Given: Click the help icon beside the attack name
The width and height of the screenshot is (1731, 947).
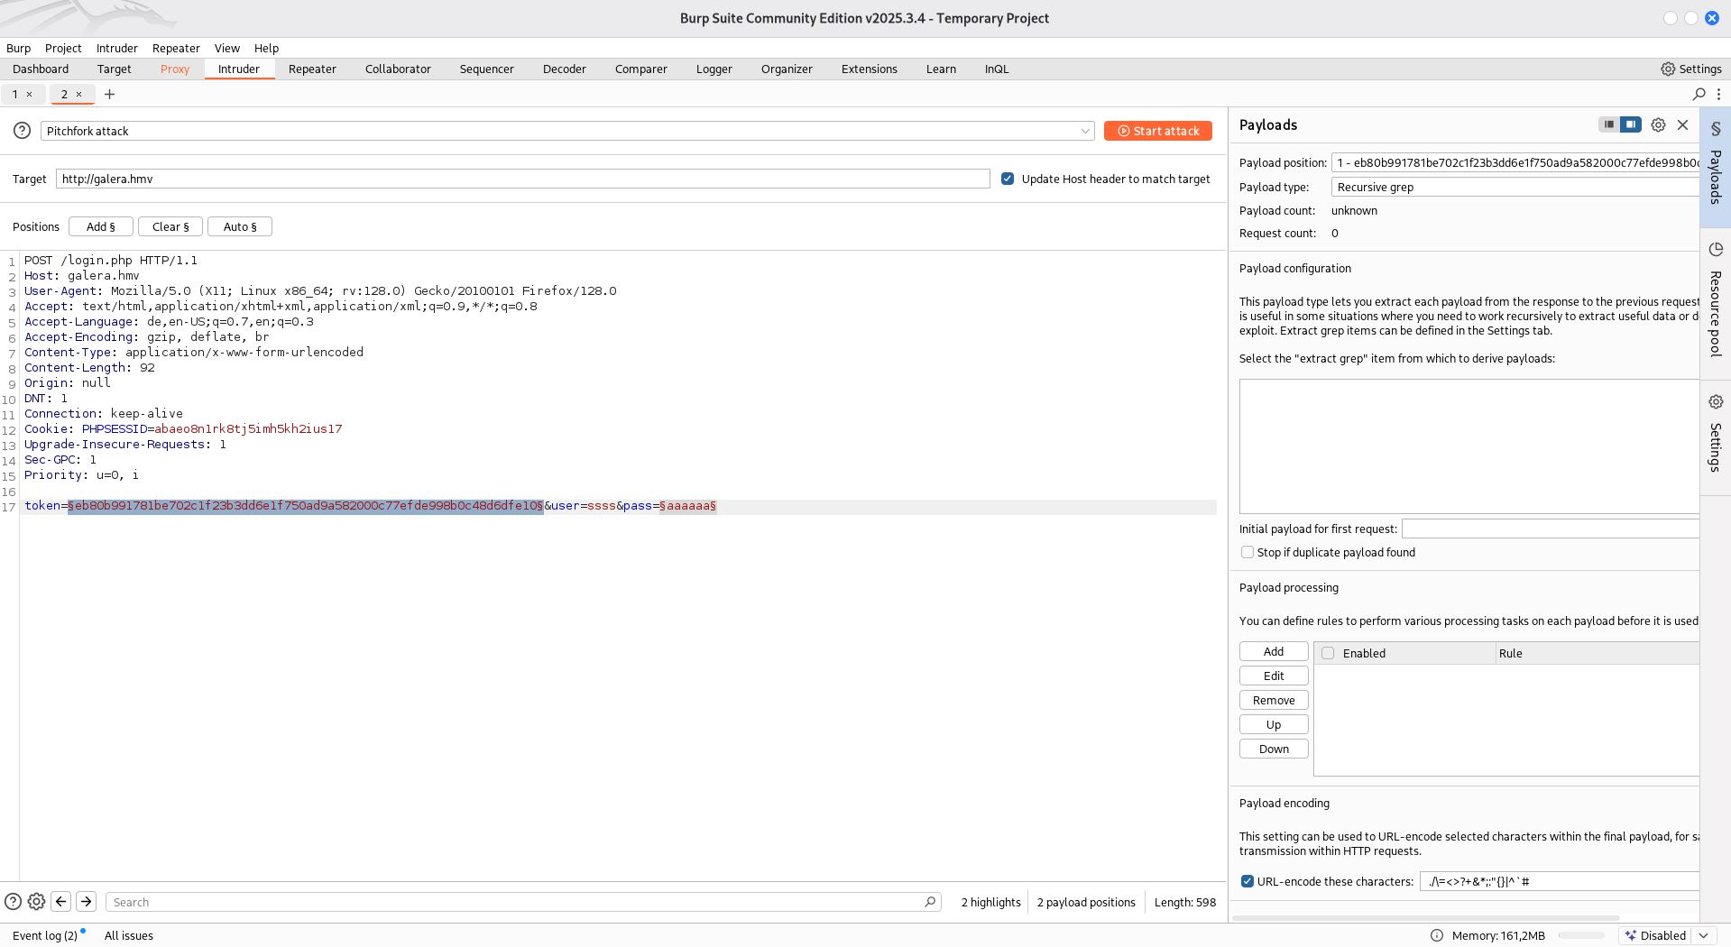Looking at the screenshot, I should pos(22,130).
